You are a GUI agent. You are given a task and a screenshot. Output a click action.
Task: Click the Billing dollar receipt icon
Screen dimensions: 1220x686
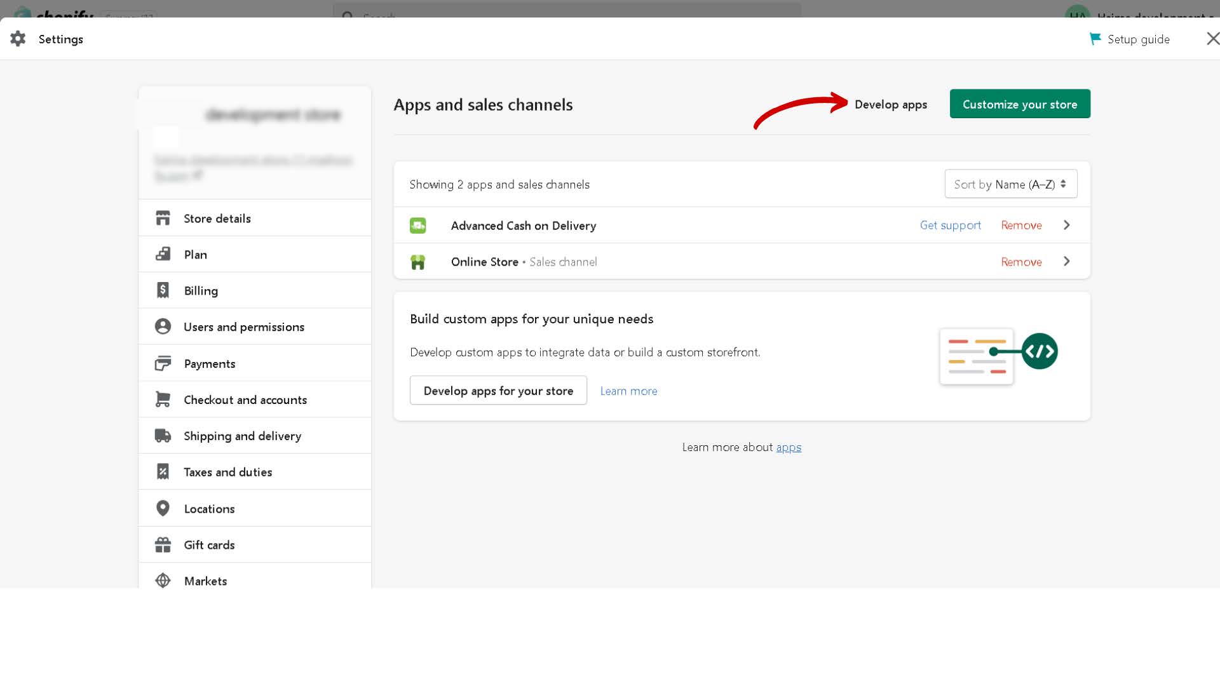pos(163,290)
